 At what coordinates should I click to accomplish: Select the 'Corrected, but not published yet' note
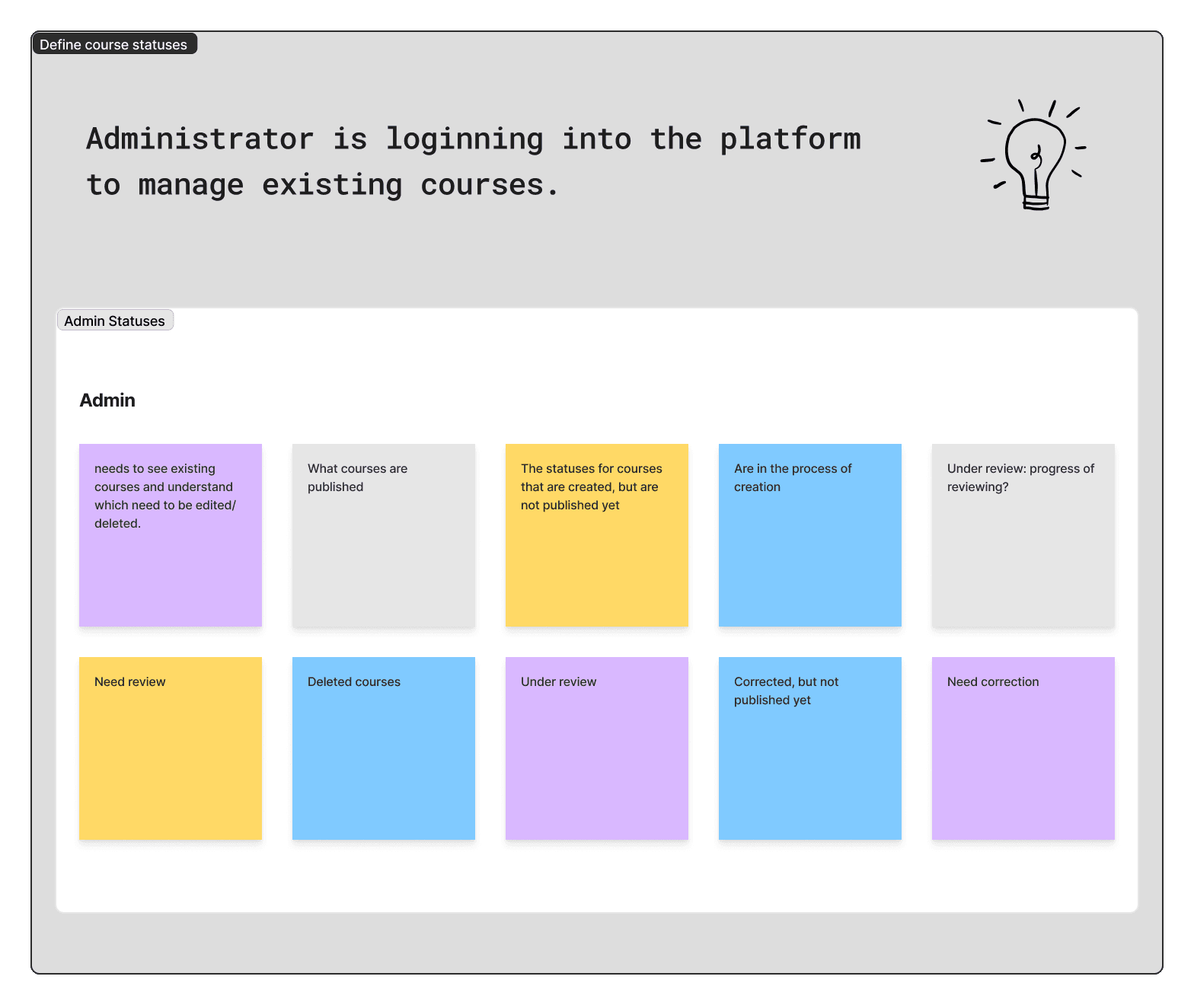coord(810,748)
